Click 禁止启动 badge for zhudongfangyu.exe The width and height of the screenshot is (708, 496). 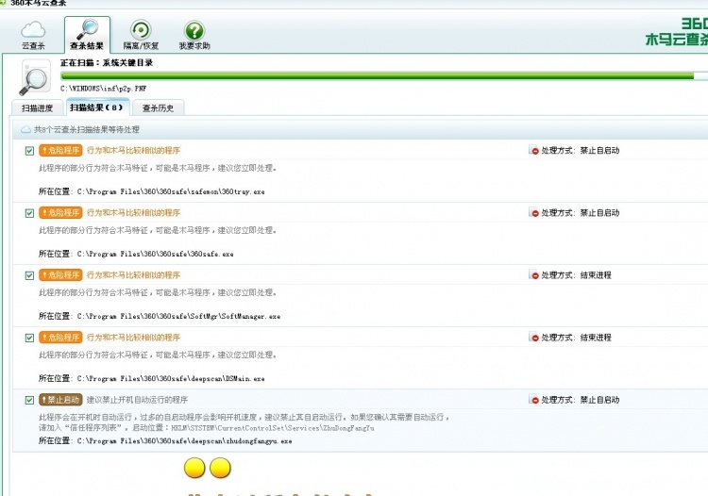pyautogui.click(x=60, y=400)
